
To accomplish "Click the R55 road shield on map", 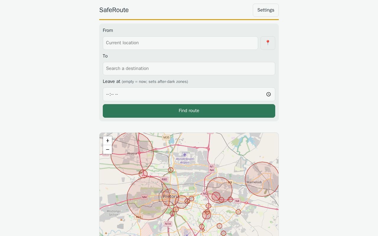I will tap(139, 217).
